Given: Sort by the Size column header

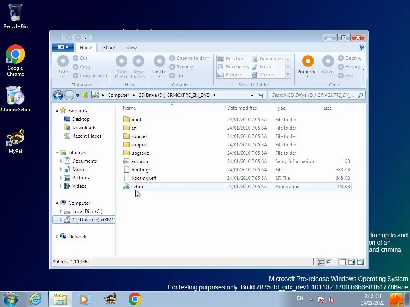Looking at the screenshot, I should tap(328, 108).
